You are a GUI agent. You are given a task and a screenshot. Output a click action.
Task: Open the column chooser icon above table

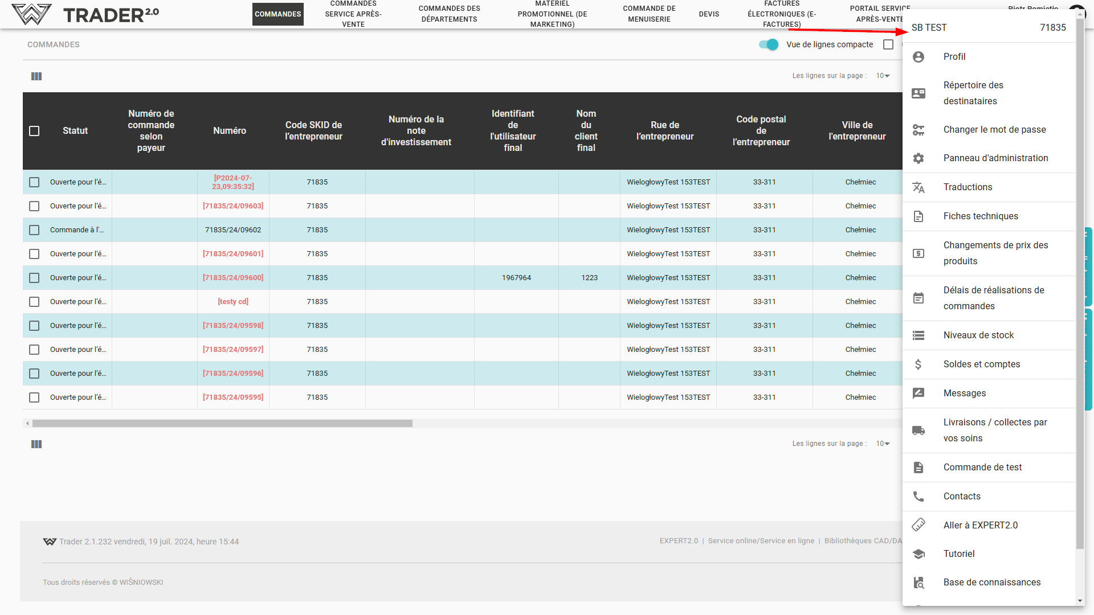click(x=36, y=76)
